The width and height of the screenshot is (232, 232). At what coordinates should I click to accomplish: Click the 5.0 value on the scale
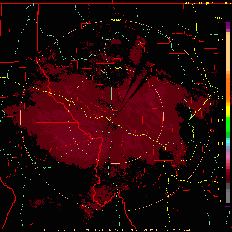click(220, 98)
